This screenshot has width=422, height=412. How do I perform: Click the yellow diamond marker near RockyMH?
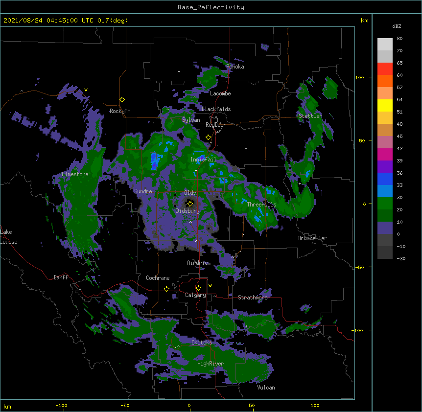point(122,100)
